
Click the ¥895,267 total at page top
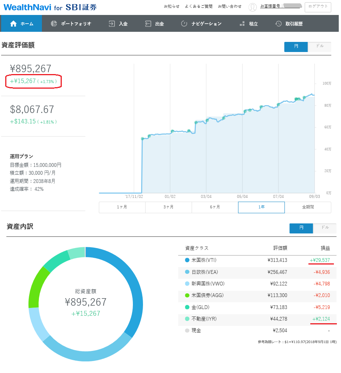[30, 69]
